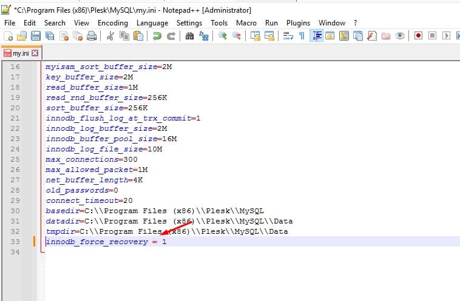Click the Open file folder icon
This screenshot has width=460, height=301.
(22, 36)
